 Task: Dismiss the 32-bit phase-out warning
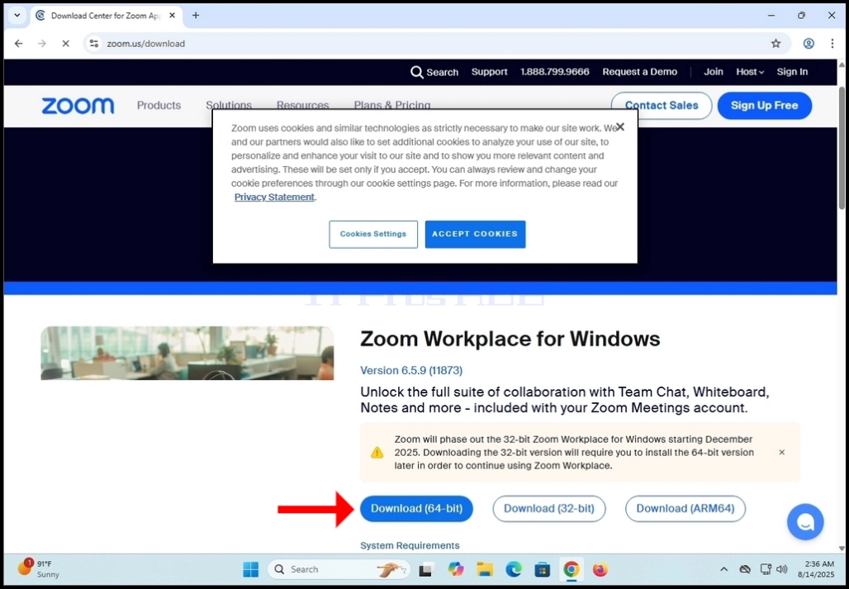tap(781, 452)
